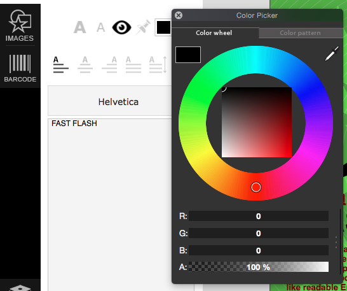Click into the FAST FLASH text area
Screen dimensions: 347x291
110,204
